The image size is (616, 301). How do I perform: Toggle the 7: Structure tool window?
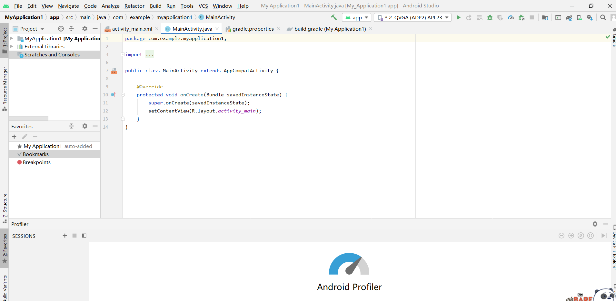[5, 208]
